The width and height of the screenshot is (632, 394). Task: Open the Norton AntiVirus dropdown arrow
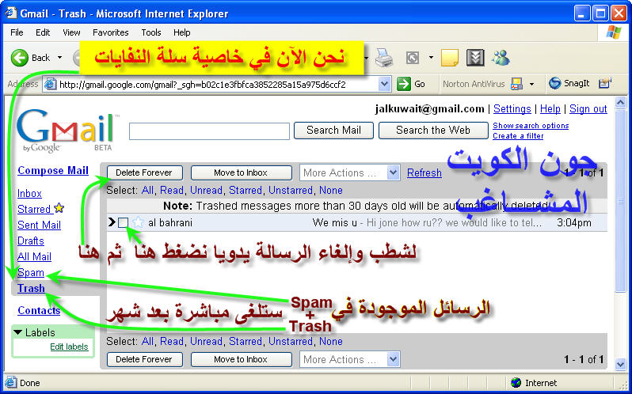point(531,84)
